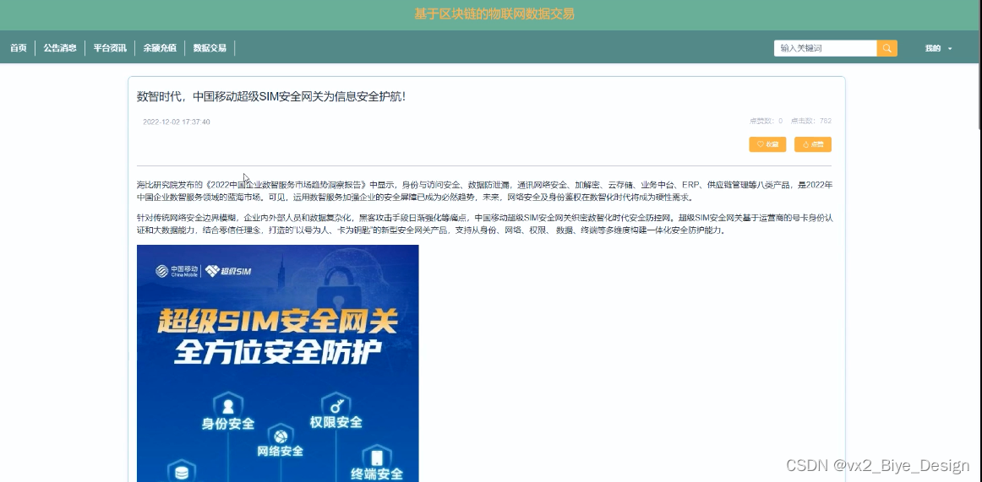Image resolution: width=982 pixels, height=482 pixels.
Task: Click the paragraph starting with 海比研究院发布的
Action: point(484,191)
